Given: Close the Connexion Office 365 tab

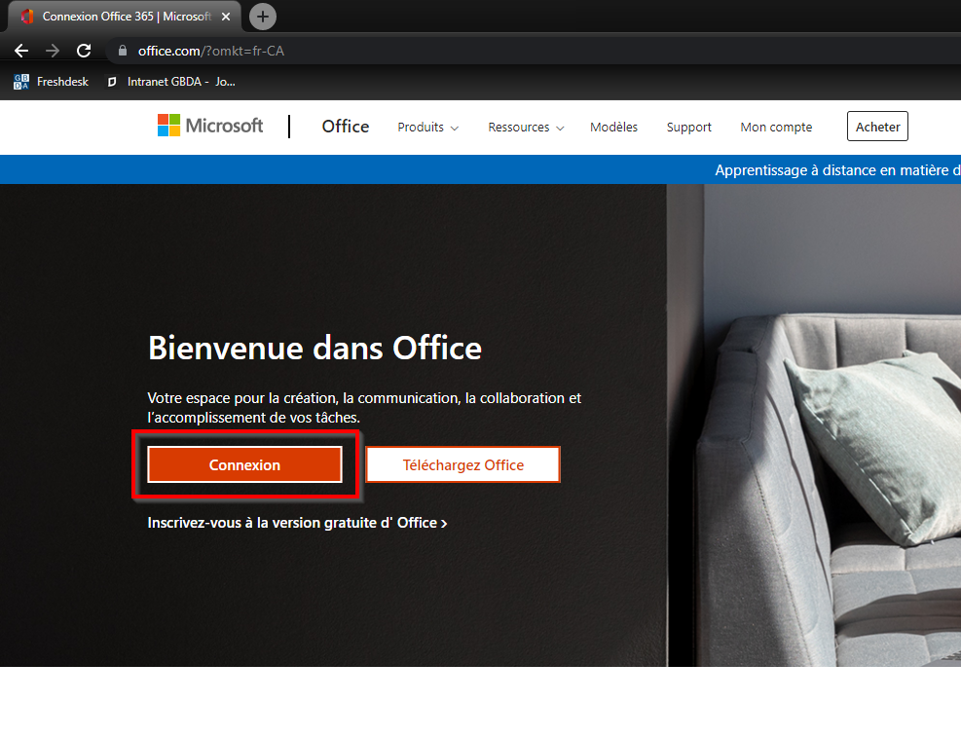Looking at the screenshot, I should tap(226, 17).
